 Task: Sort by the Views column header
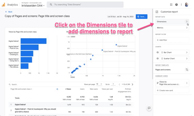(68, 89)
